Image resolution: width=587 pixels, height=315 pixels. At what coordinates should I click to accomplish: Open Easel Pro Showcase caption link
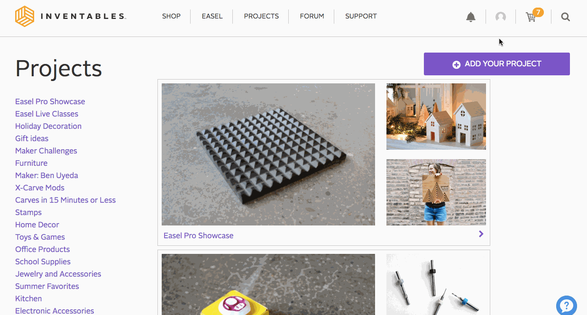click(198, 235)
